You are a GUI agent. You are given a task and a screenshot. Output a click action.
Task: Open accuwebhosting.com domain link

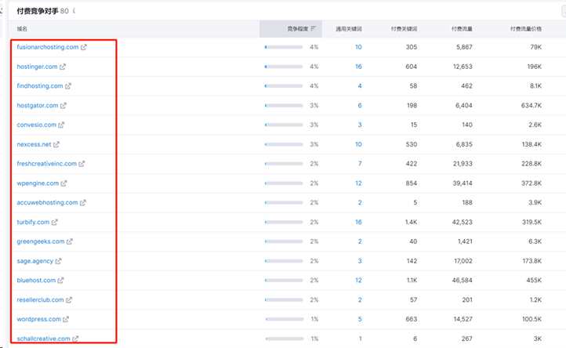(x=47, y=202)
